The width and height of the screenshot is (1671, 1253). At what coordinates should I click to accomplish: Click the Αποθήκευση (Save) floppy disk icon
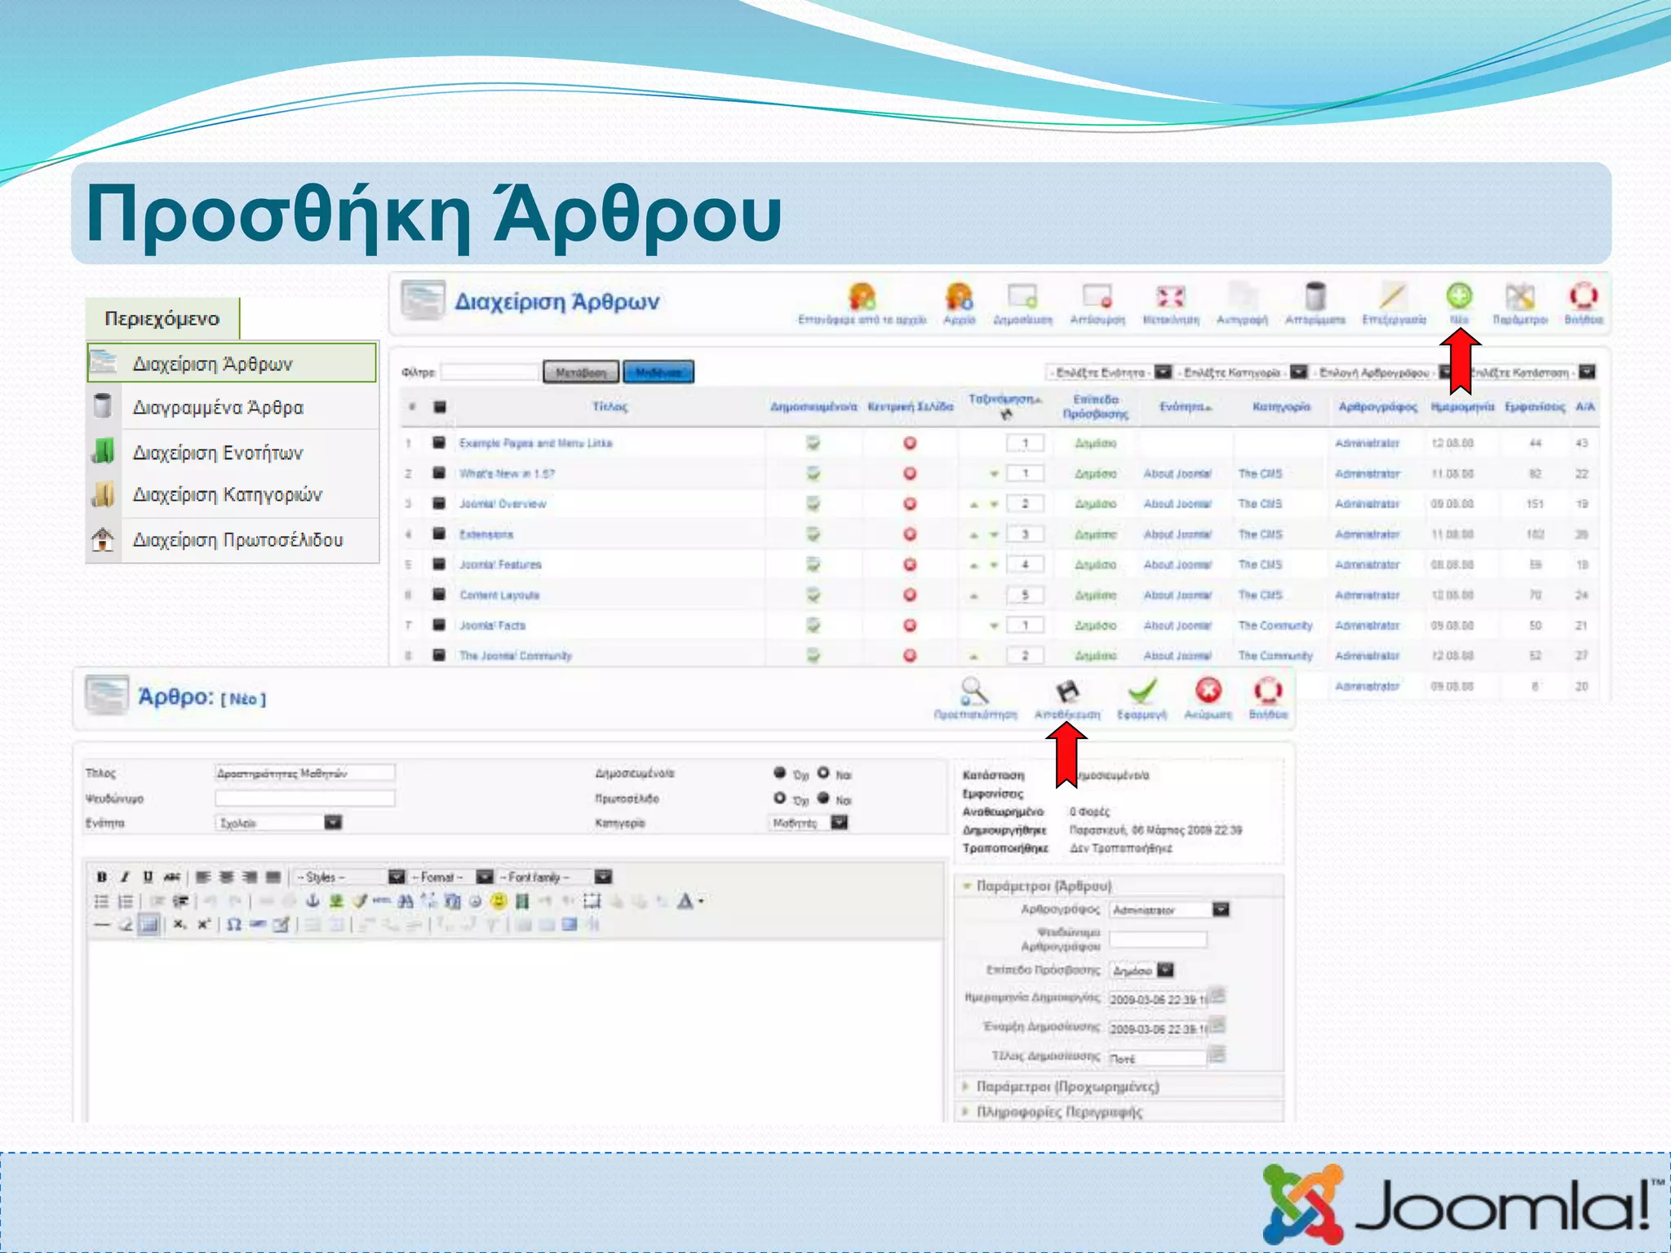point(1067,693)
